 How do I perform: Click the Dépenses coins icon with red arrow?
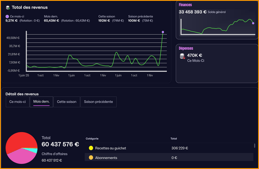click(x=182, y=56)
